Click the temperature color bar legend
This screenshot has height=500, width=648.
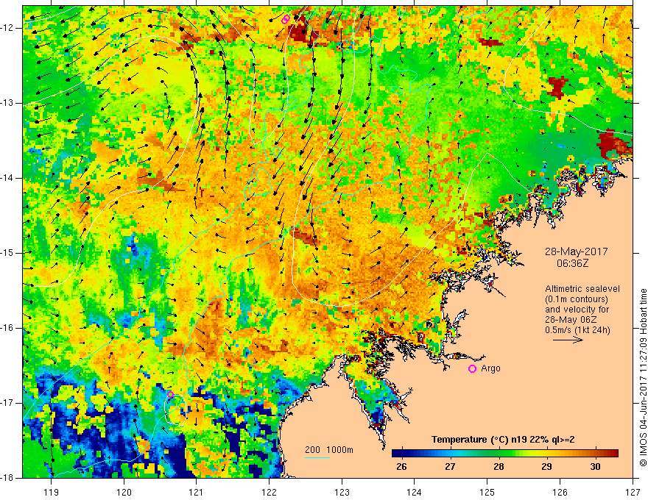click(x=505, y=454)
